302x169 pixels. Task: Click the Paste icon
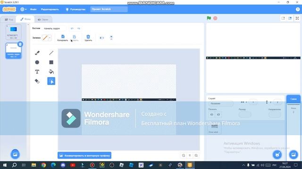75,38
